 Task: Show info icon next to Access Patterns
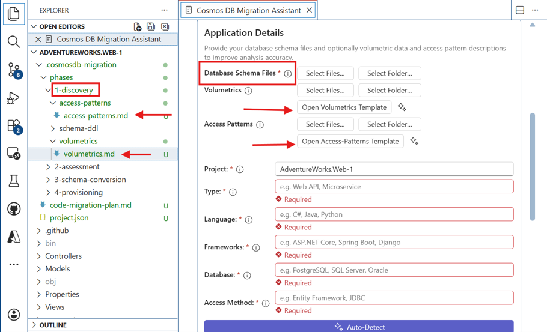point(260,125)
